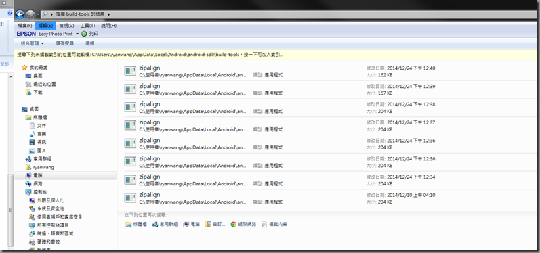Click 外觀及個人化 icon in sidebar
Image resolution: width=540 pixels, height=253 pixels.
click(32, 200)
